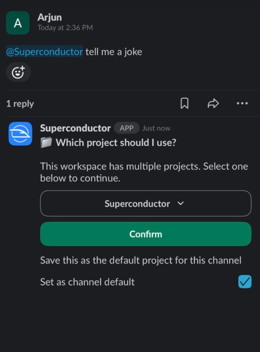Forward the message with the share arrow
Image resolution: width=260 pixels, height=352 pixels.
(x=213, y=103)
